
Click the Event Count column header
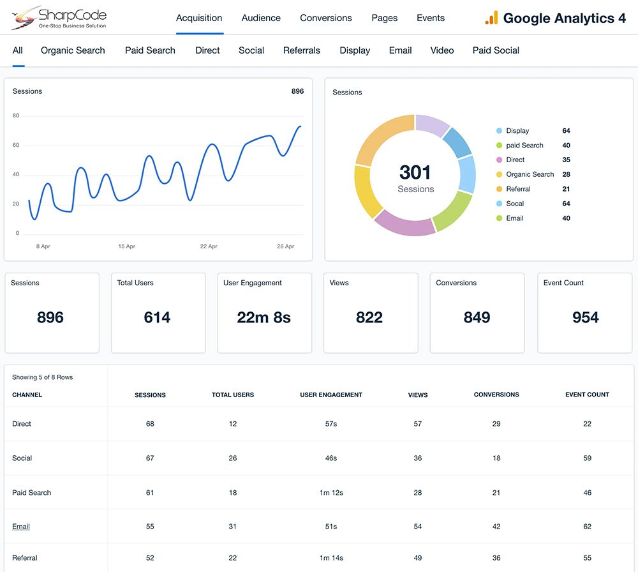tap(587, 395)
